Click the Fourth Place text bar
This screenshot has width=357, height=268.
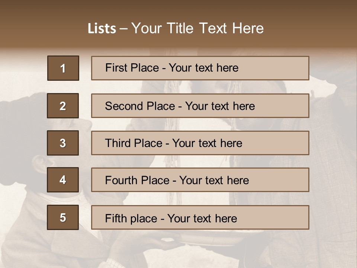pyautogui.click(x=200, y=180)
